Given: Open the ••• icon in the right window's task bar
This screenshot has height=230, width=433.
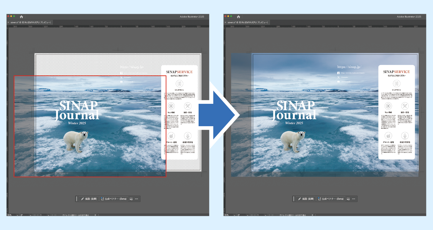Looking at the screenshot, I should tap(353, 199).
